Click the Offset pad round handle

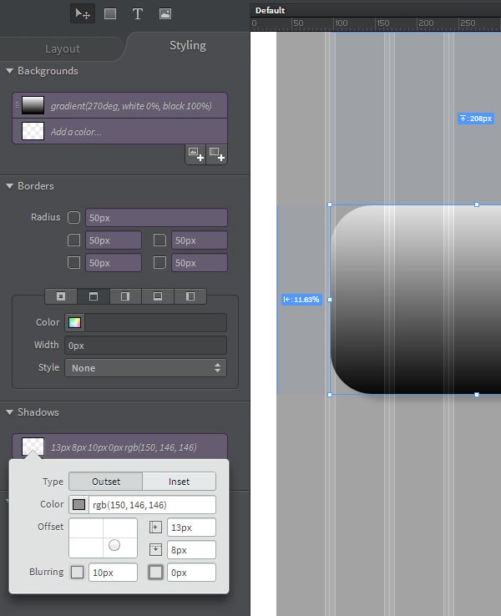[x=114, y=545]
